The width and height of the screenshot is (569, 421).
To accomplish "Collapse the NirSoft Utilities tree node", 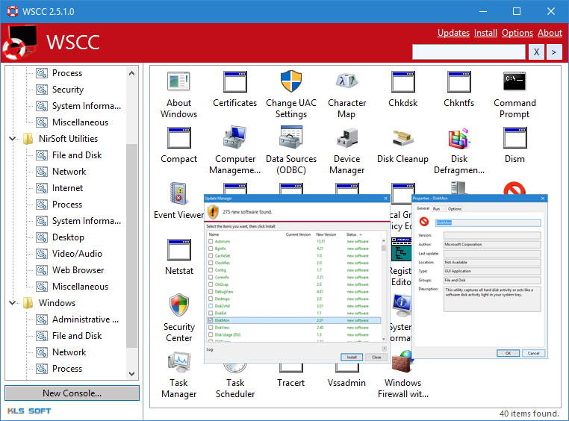I will (x=13, y=139).
